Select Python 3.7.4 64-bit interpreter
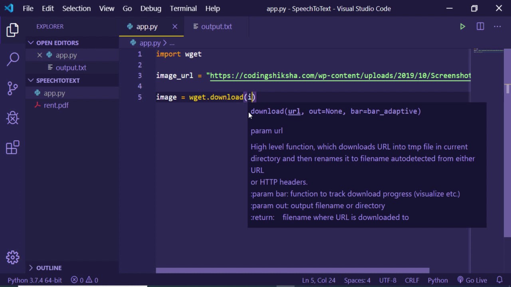 (34, 280)
